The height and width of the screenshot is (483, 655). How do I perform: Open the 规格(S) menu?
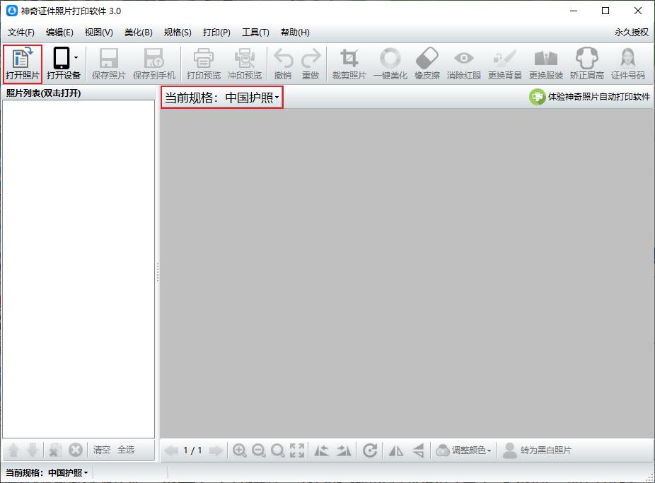tap(178, 32)
